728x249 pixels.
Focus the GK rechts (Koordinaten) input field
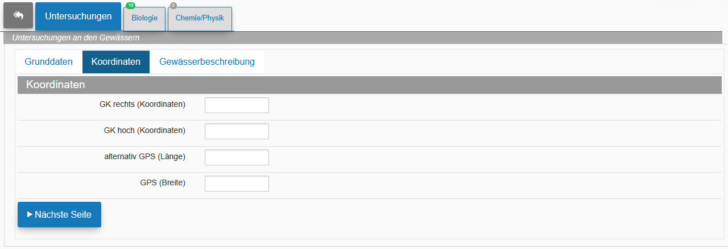(237, 105)
